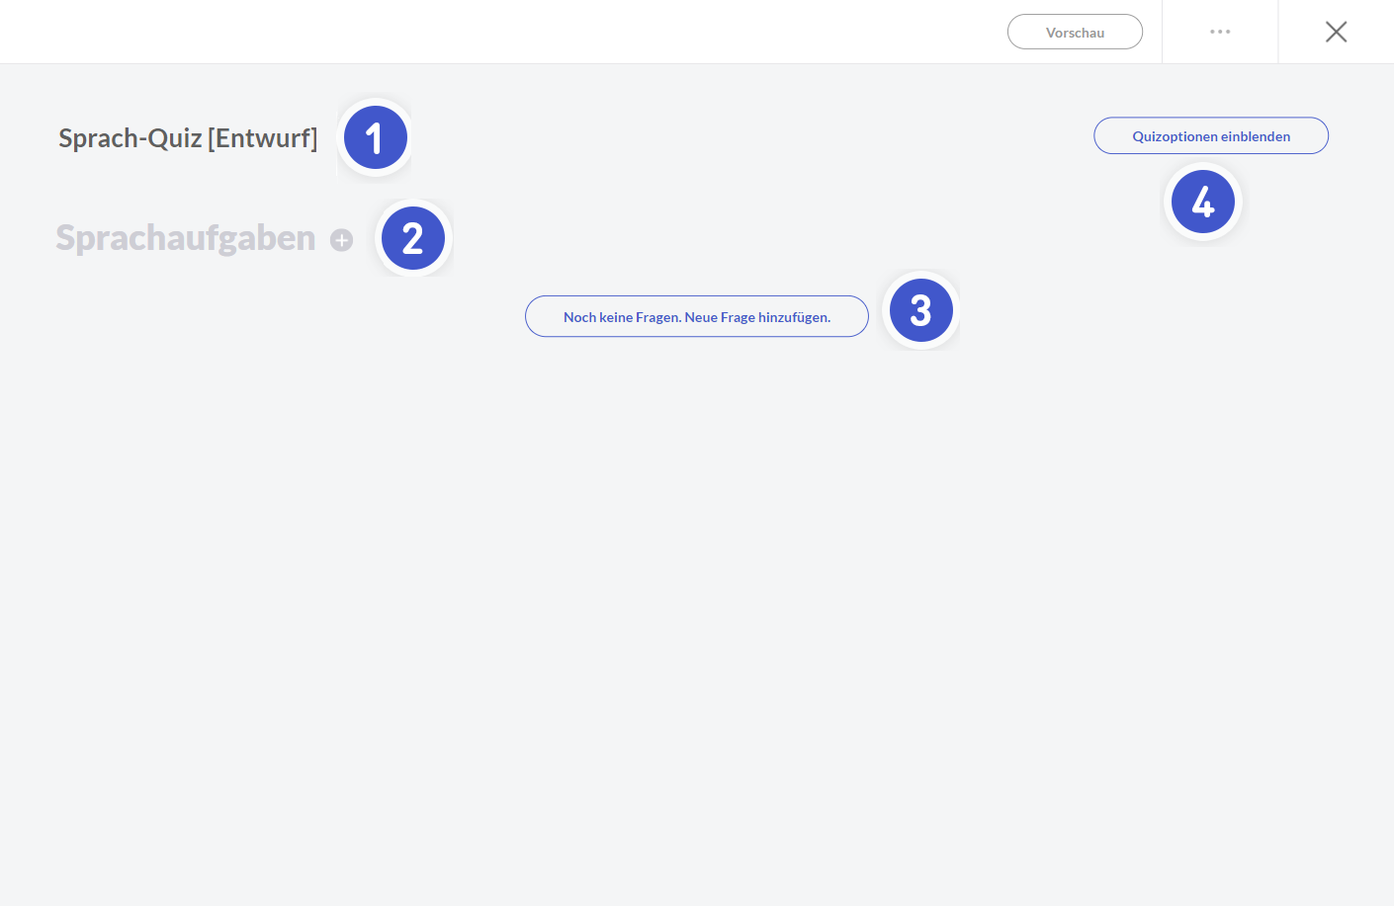
Task: Click the word [Entwurf] in the title
Action: click(x=263, y=138)
